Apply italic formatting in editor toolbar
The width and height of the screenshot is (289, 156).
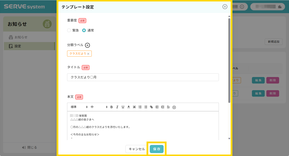[117, 107]
